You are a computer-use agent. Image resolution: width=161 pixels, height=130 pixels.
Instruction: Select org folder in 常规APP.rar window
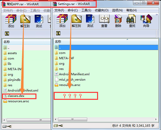[x=8, y=74]
